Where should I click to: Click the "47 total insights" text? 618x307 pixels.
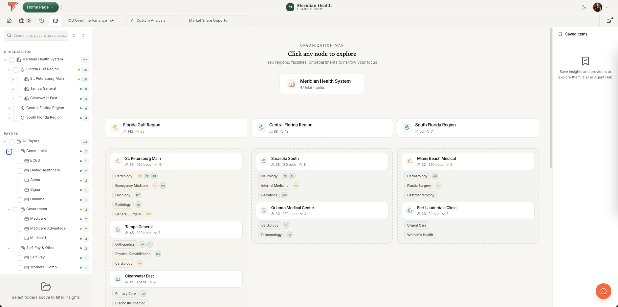coord(312,88)
